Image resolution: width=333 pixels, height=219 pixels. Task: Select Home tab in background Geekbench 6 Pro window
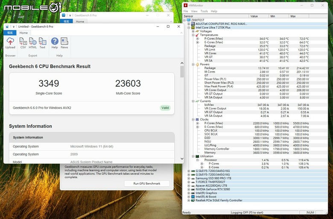[x=80, y=21]
